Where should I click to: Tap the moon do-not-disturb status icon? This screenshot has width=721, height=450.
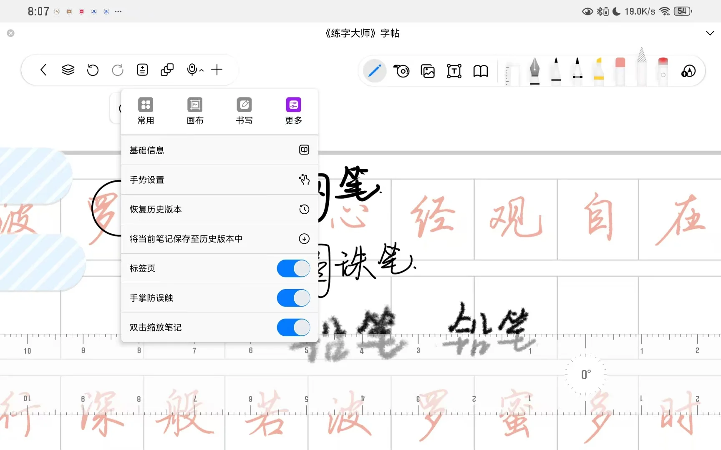616,11
